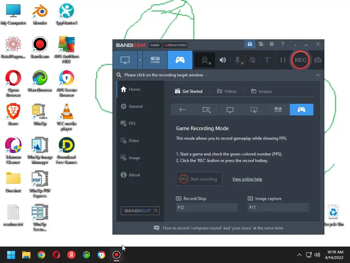Screen dimensions: 350x263
Task: Open output folder icon in title bar
Action: click(x=261, y=44)
